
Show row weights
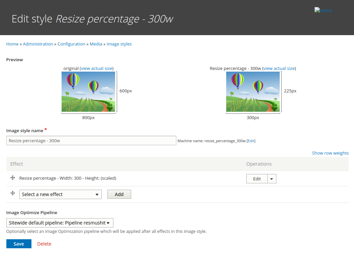point(330,153)
